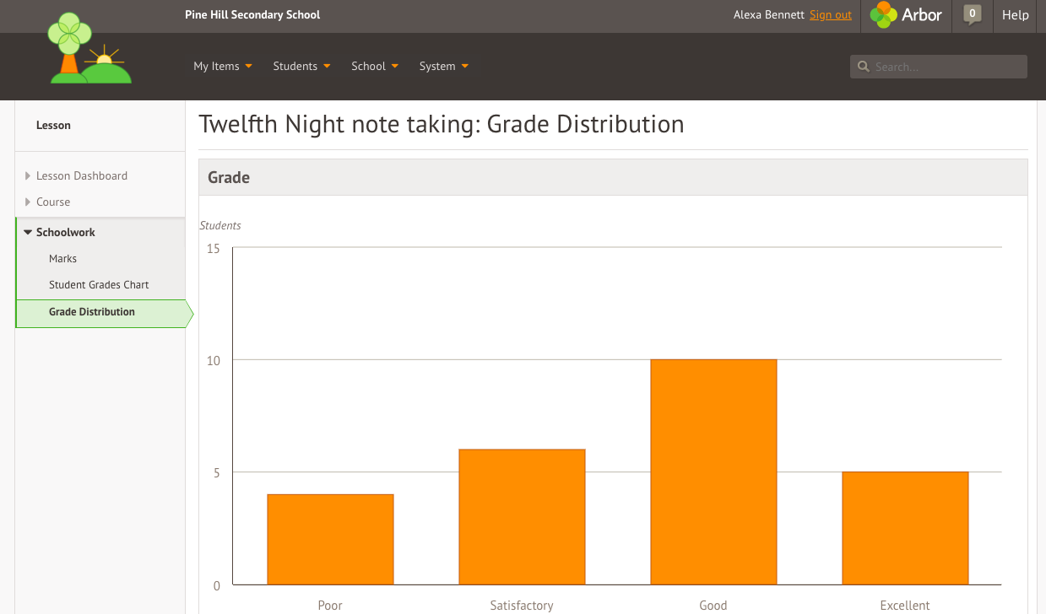Collapse the Schoolwork sidebar section
The image size is (1046, 614).
coord(65,233)
